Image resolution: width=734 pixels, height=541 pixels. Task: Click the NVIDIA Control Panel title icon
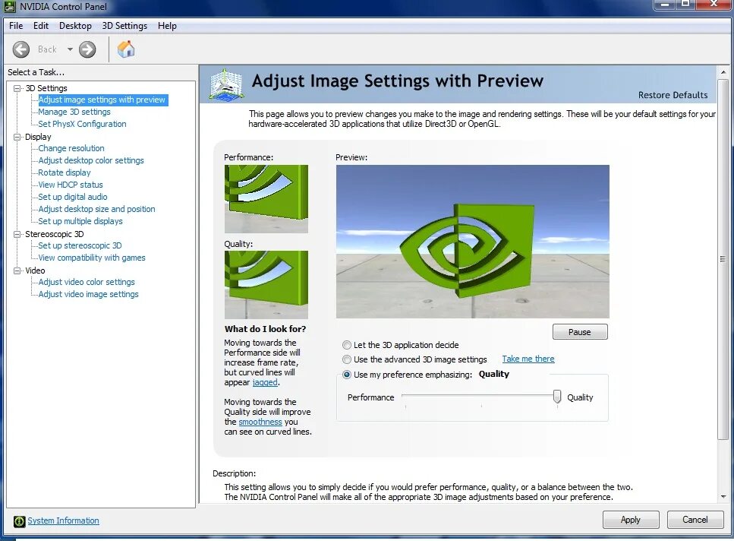pyautogui.click(x=9, y=7)
